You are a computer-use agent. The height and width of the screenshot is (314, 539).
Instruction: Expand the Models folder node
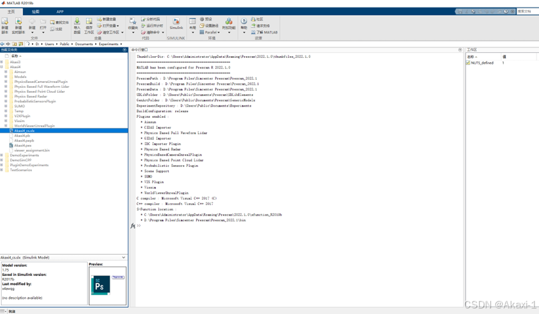click(x=6, y=77)
